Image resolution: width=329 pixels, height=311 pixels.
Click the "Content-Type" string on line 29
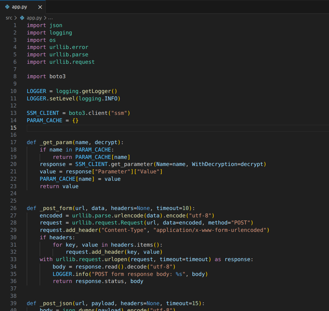124,230
